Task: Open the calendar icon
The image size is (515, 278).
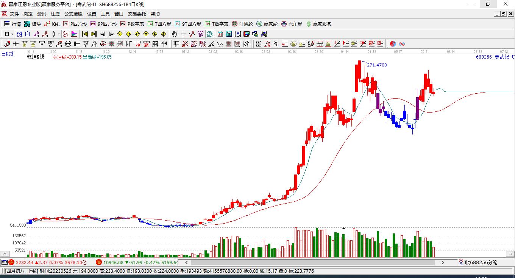Action: 220,34
